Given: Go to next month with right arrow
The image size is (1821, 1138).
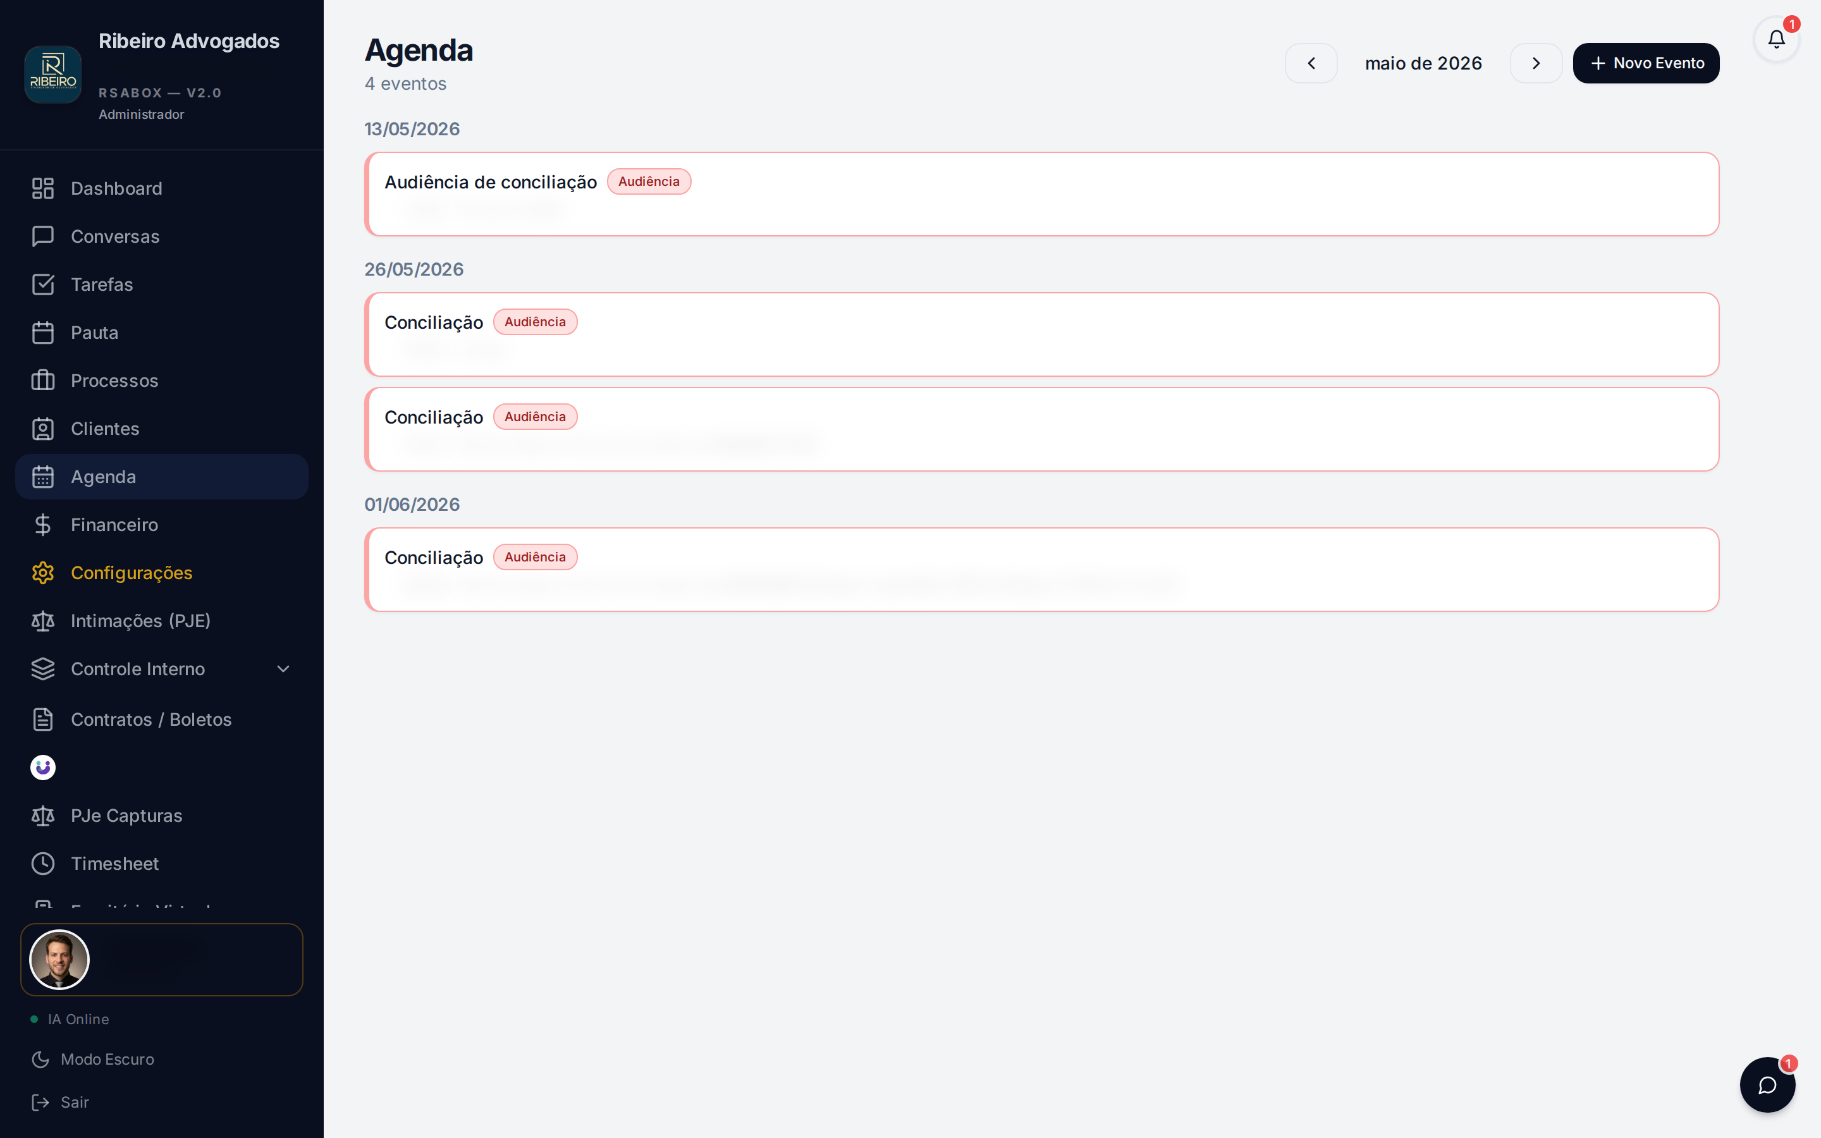Looking at the screenshot, I should [x=1536, y=63].
